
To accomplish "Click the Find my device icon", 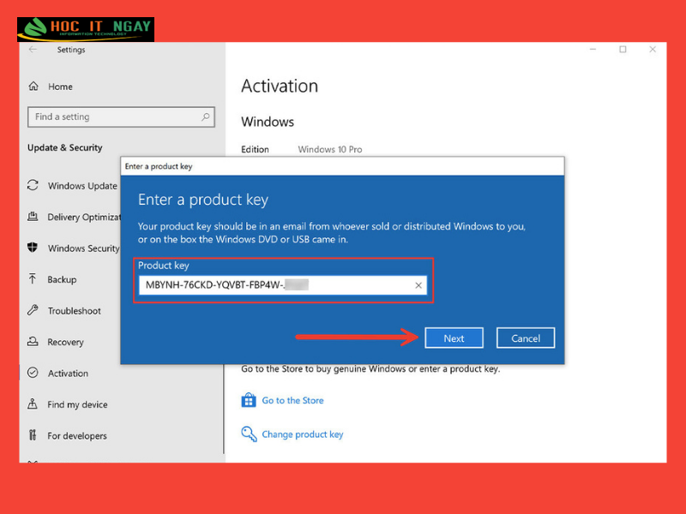I will tap(33, 403).
